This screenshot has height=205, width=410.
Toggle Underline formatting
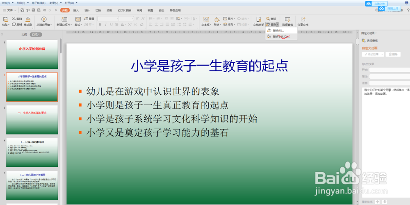pyautogui.click(x=111, y=25)
